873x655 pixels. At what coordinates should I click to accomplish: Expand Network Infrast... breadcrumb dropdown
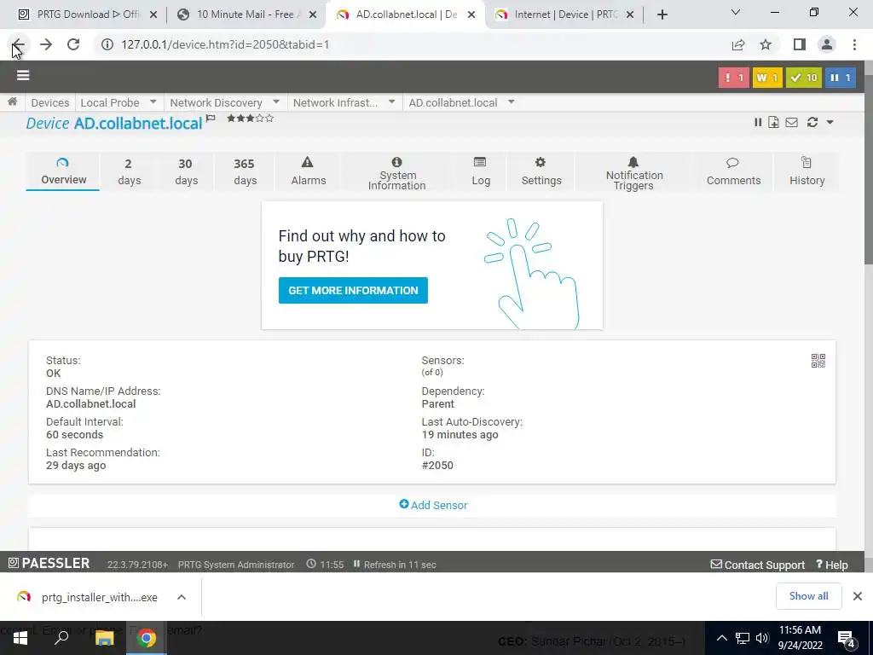(x=392, y=102)
